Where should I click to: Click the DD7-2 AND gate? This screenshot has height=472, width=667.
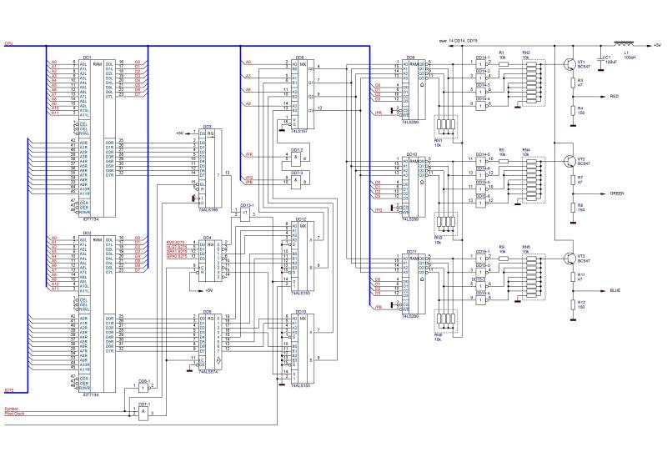298,157
